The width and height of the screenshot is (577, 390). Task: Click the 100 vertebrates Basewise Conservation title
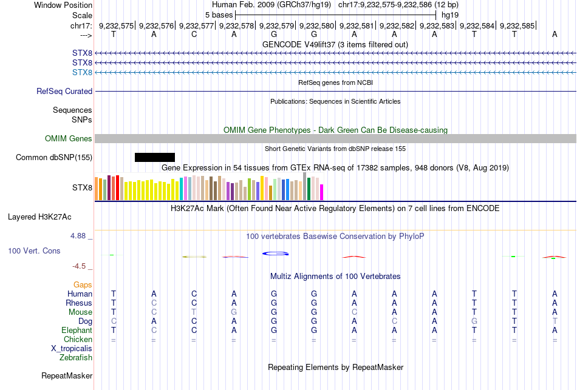[x=335, y=237]
